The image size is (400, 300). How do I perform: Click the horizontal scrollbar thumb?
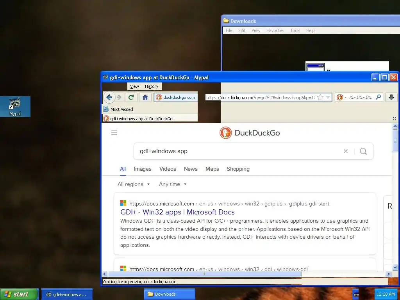point(205,274)
